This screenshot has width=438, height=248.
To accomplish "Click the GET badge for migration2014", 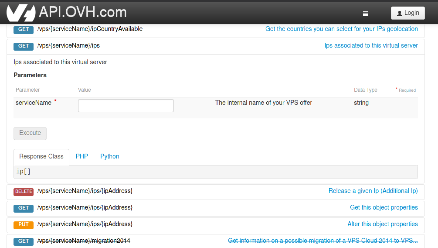I will pos(24,241).
